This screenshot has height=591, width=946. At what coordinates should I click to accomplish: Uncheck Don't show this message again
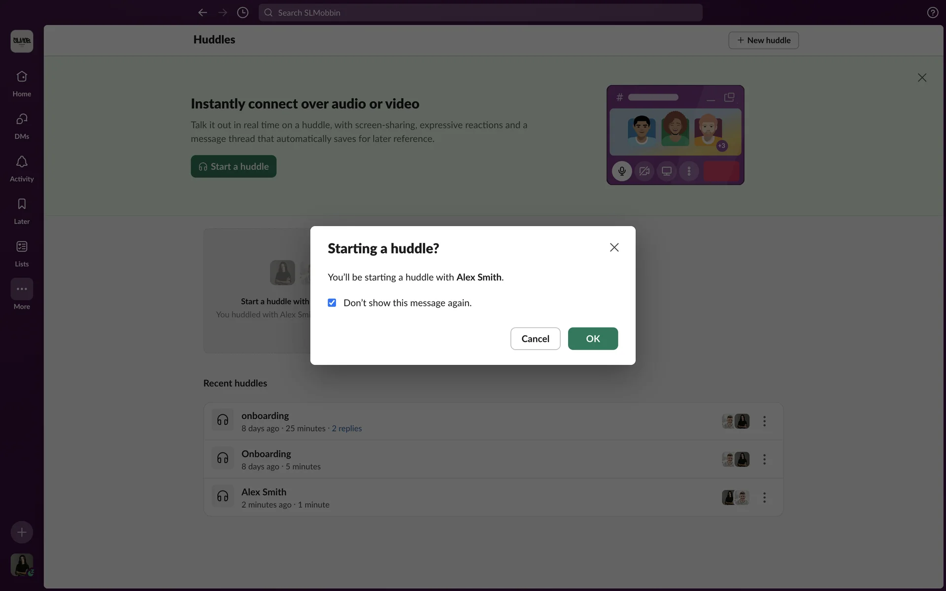pyautogui.click(x=332, y=303)
